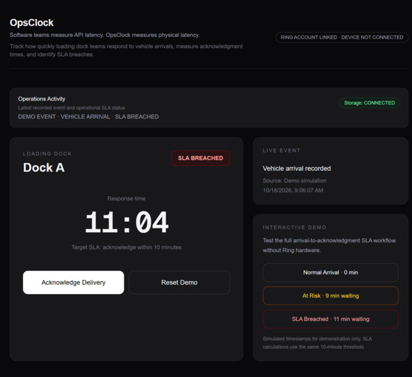Click the Operations Activity heading
Screen dimensions: 412x377
[41, 99]
